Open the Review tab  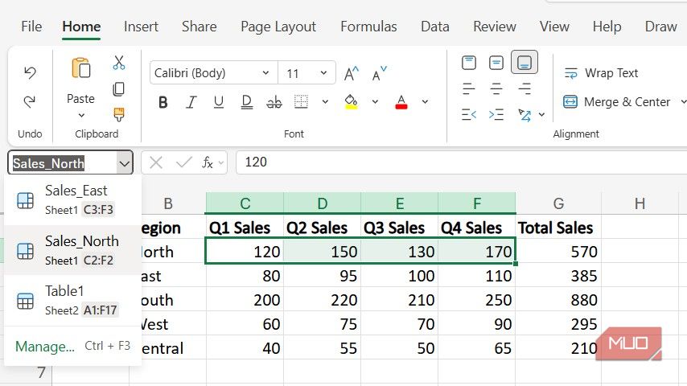click(495, 27)
